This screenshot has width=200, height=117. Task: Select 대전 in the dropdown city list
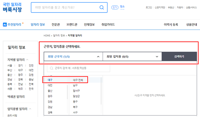point(50,85)
